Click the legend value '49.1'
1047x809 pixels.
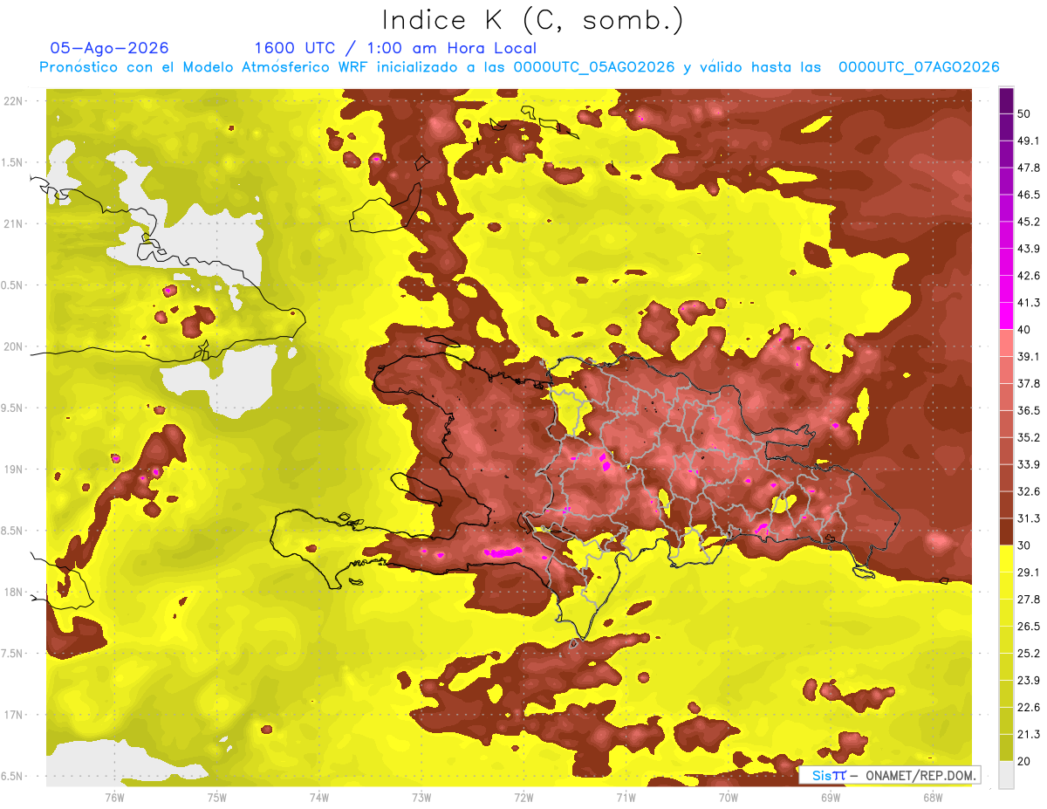click(x=1029, y=141)
